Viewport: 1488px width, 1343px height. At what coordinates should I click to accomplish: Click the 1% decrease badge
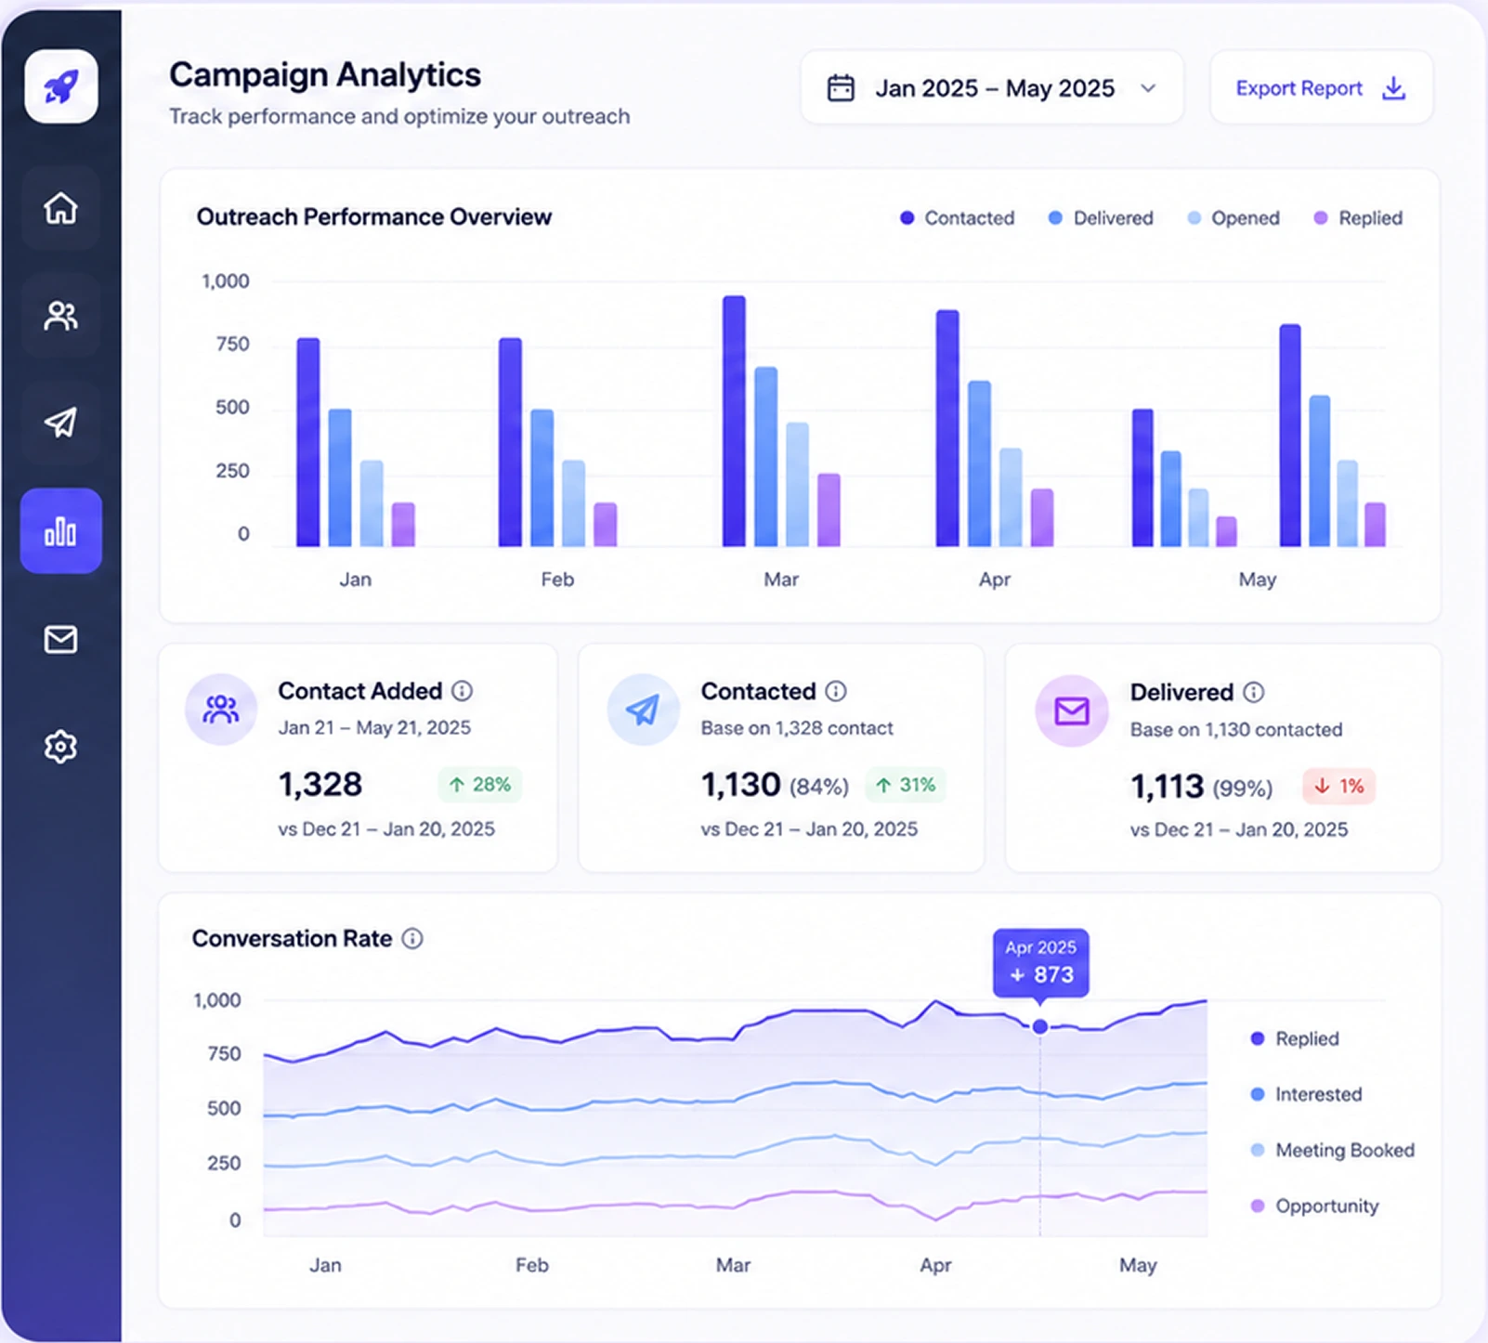click(x=1338, y=787)
